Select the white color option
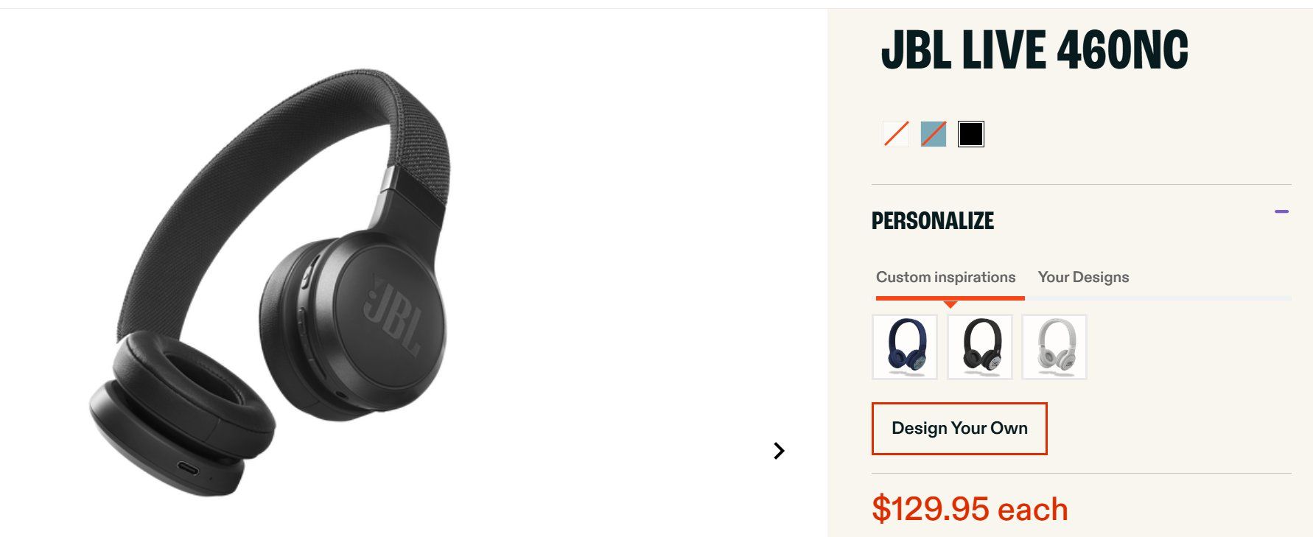Image resolution: width=1313 pixels, height=537 pixels. [x=896, y=134]
